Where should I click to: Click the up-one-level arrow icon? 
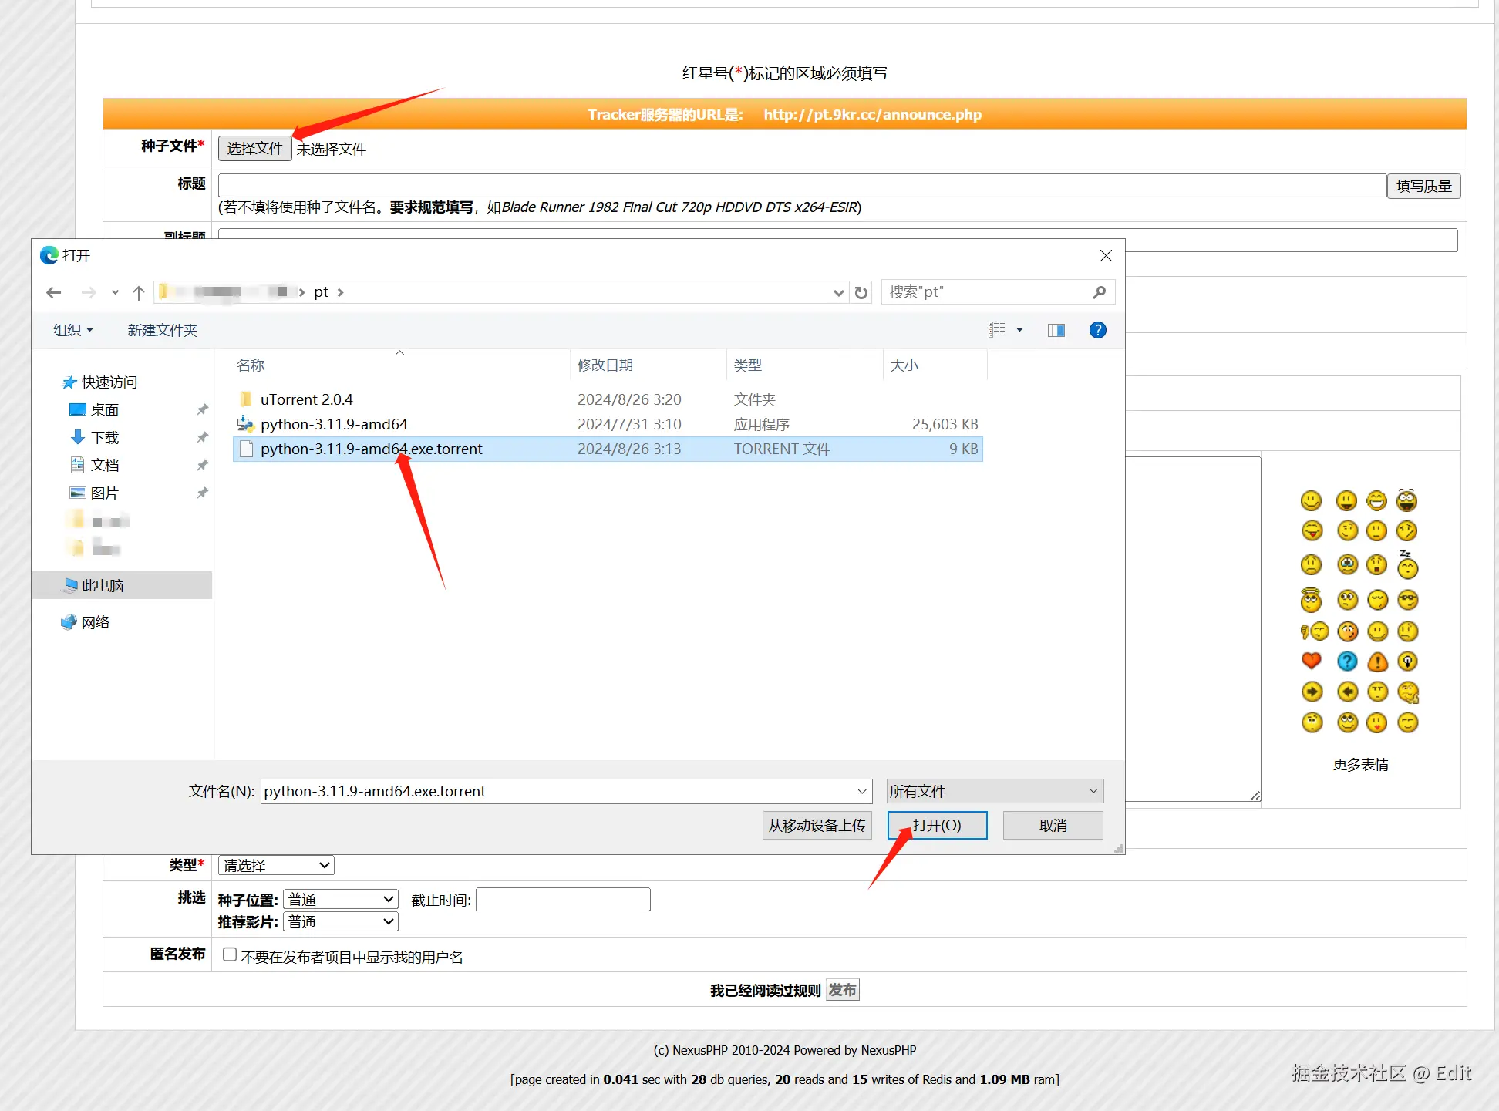point(139,292)
